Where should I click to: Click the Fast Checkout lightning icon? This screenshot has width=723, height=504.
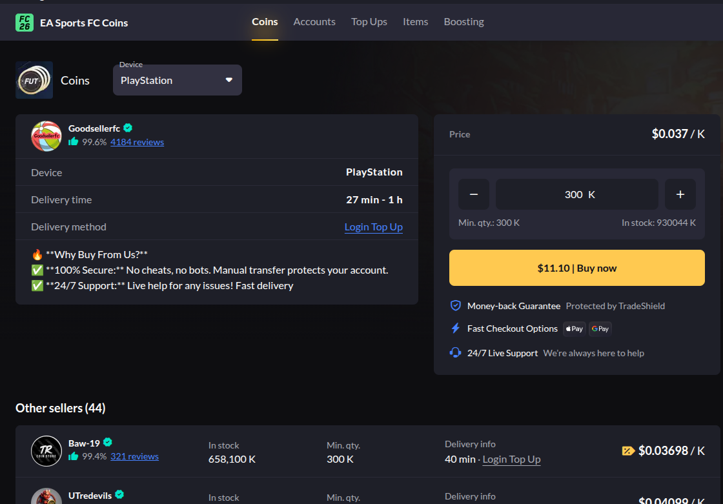coord(456,328)
